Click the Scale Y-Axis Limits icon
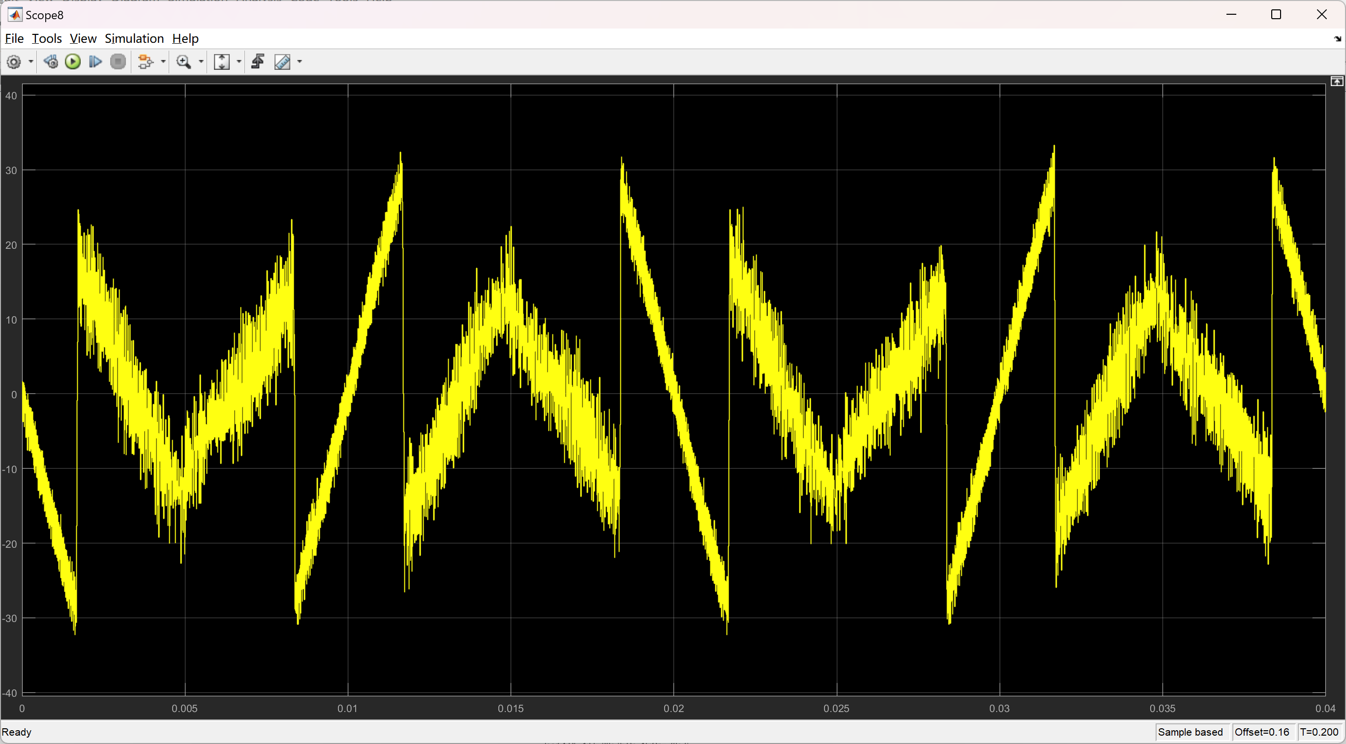This screenshot has width=1346, height=744. click(x=221, y=62)
